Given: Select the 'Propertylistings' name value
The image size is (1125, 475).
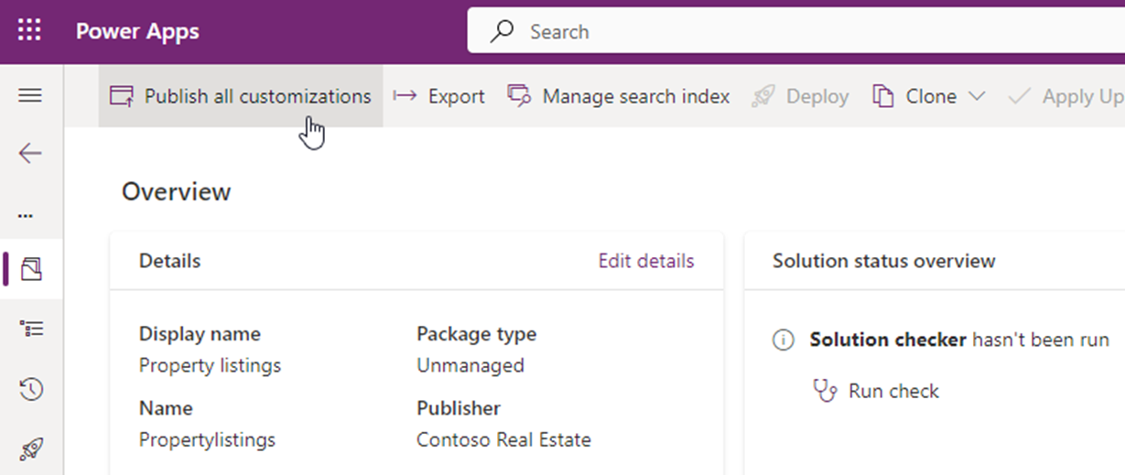Looking at the screenshot, I should click(x=207, y=439).
